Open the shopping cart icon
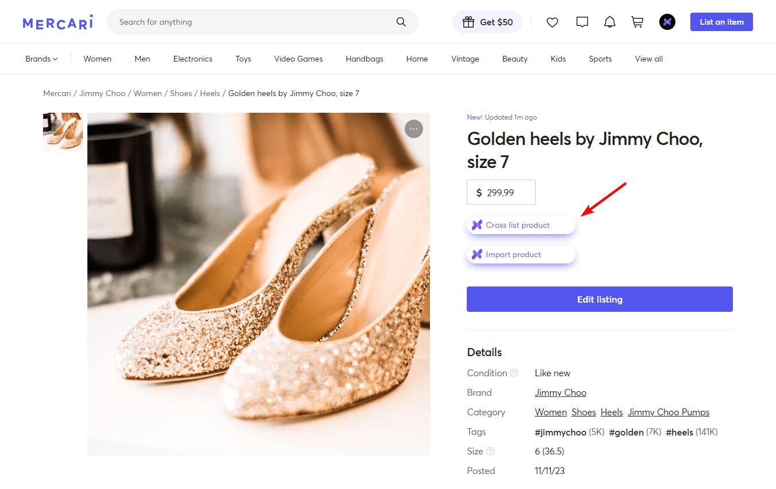This screenshot has width=776, height=489. click(637, 22)
